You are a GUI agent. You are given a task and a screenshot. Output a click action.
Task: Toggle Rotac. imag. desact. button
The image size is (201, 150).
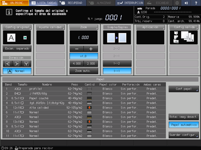click(x=184, y=117)
